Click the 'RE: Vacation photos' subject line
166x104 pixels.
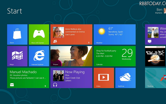coord(19,75)
